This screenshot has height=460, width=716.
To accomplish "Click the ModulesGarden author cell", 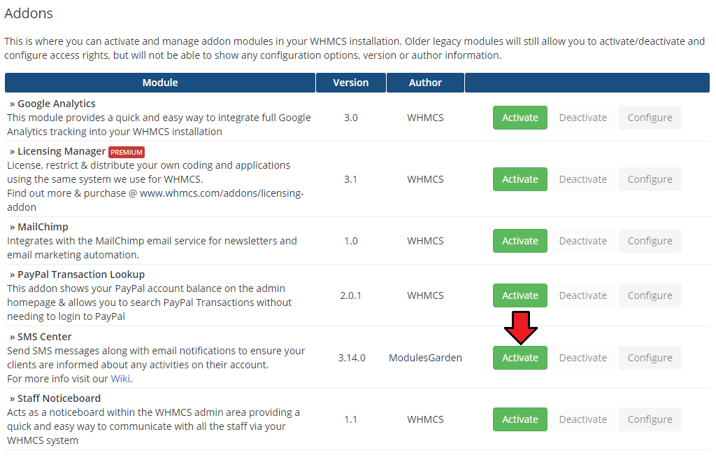I will click(x=425, y=358).
